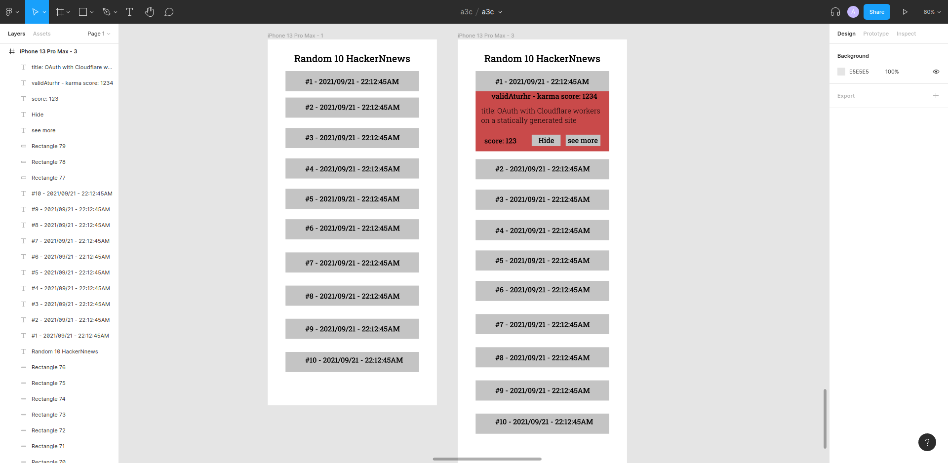Screen dimensions: 948x463
Task: Select '#10 - 2021/09/21 - 22:12:45AM' layer
Action: coord(72,193)
